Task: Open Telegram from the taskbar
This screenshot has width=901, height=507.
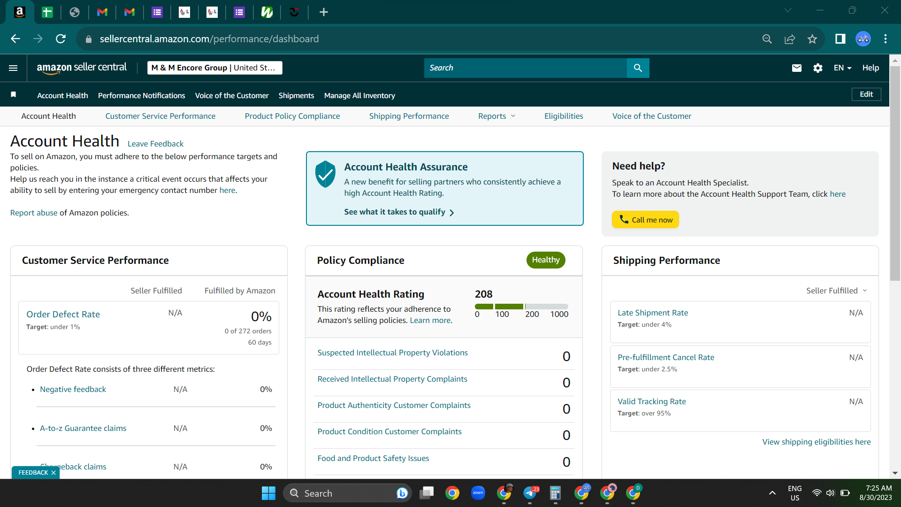Action: click(530, 493)
